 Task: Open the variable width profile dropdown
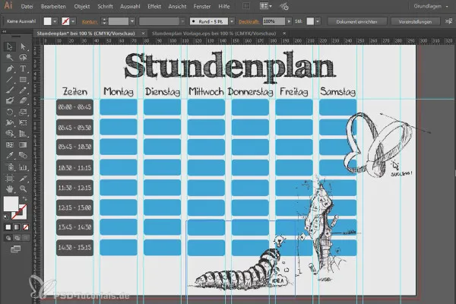tap(182, 21)
